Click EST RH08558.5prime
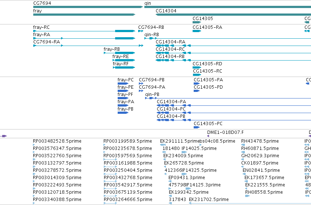Viewport: 311px width, 205px height. click(x=264, y=192)
